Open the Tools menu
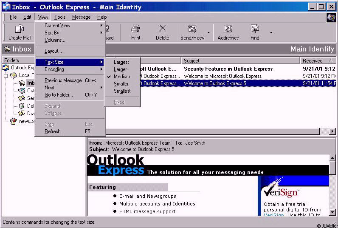The width and height of the screenshot is (338, 228). point(60,17)
